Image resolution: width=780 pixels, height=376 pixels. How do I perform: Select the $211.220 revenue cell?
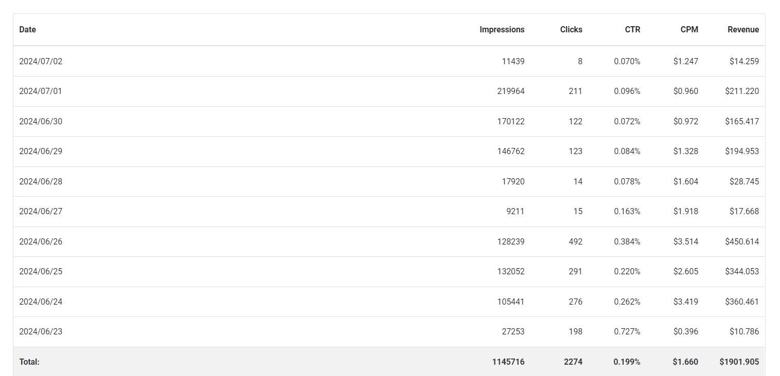741,91
